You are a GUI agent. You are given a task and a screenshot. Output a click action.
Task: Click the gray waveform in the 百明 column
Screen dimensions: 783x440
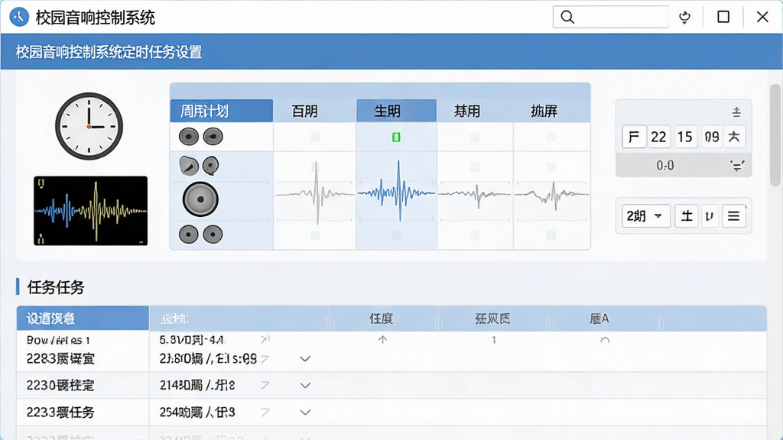[315, 193]
